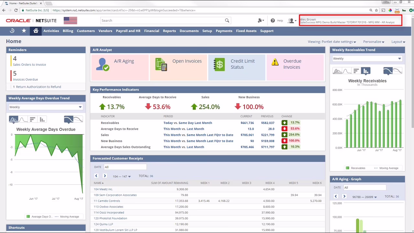Open the Overdue Invoices warning tile icon
Screen dimensions: 414x233
275,62
